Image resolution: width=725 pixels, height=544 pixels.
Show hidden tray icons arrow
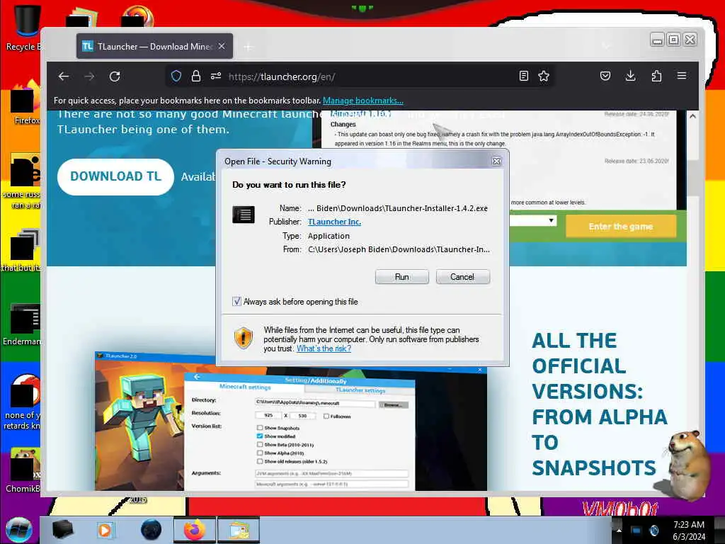tap(619, 530)
